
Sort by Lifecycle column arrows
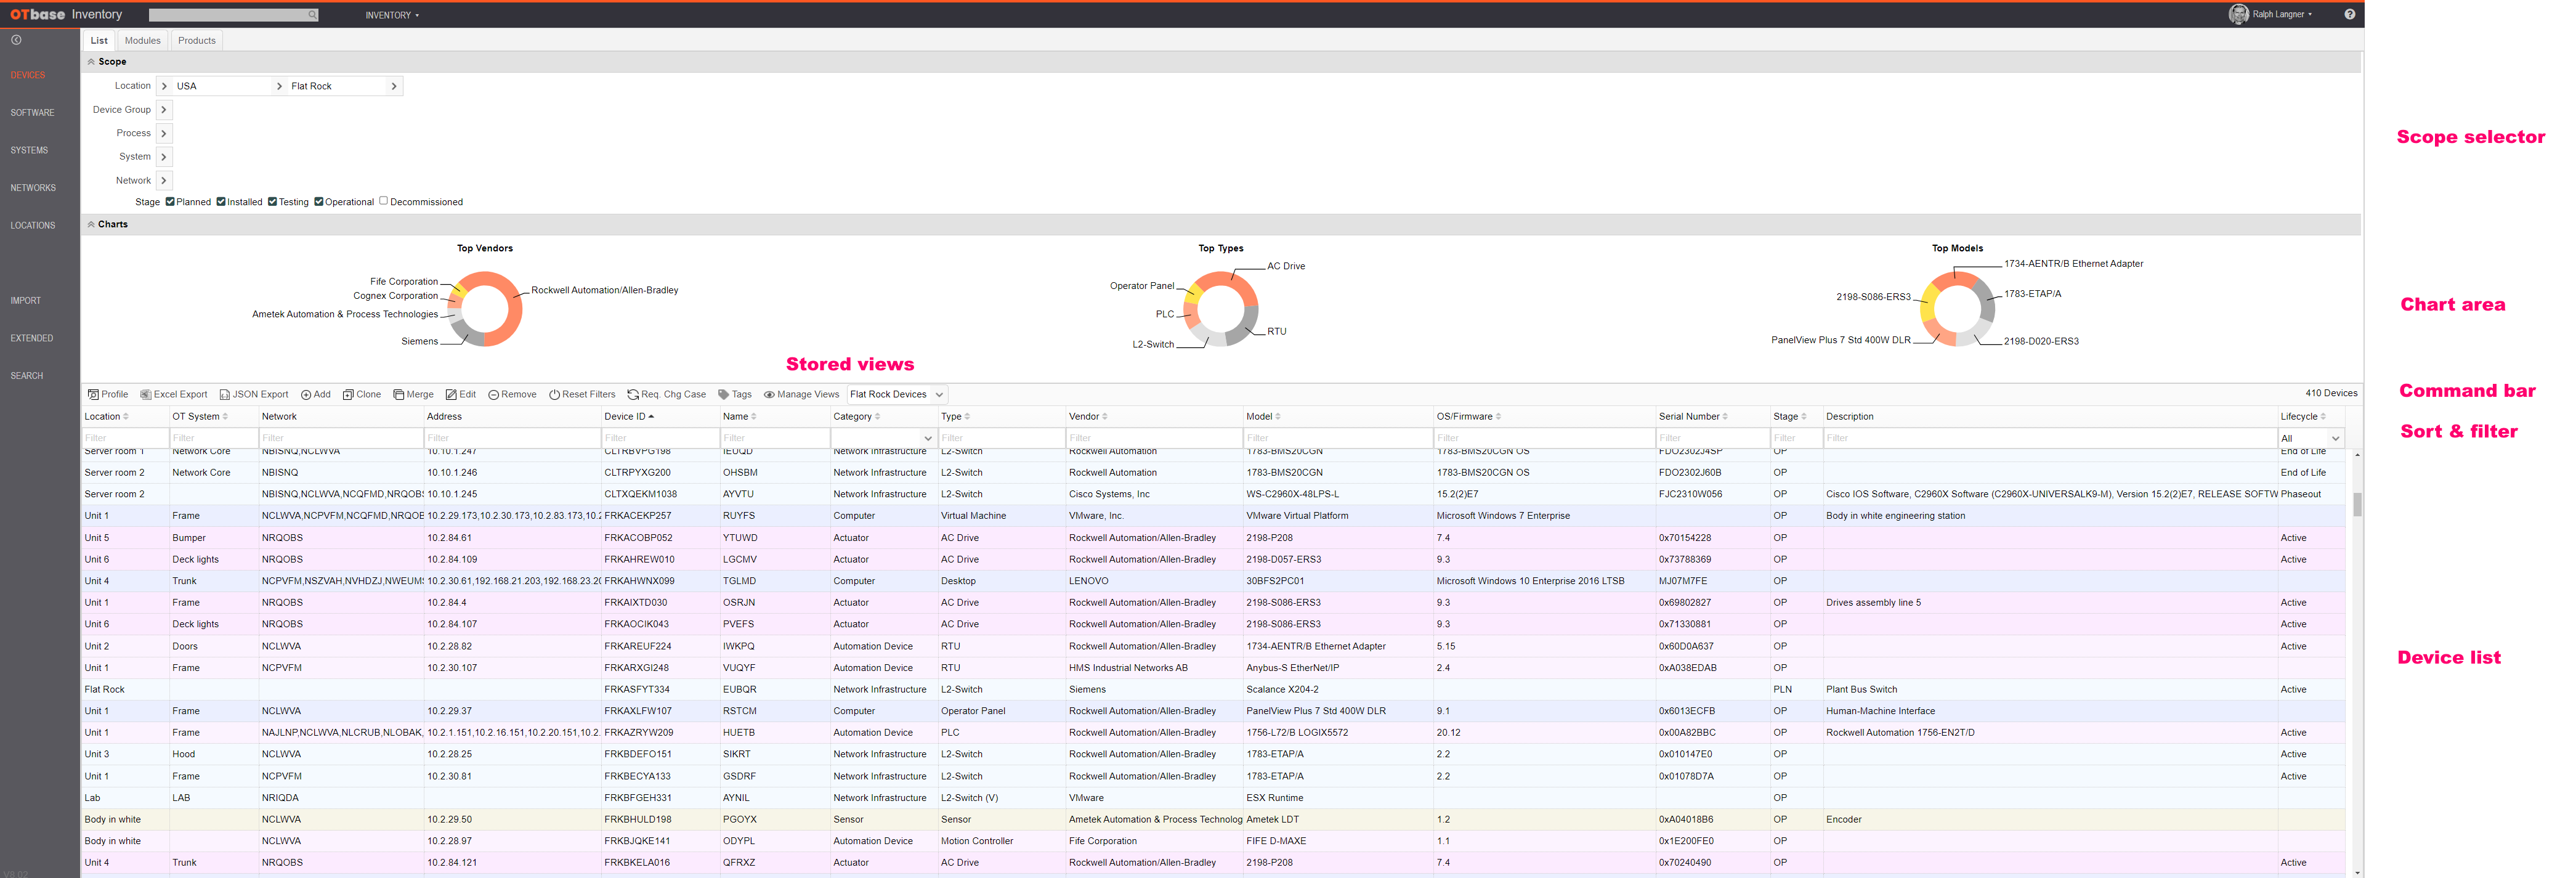pyautogui.click(x=2323, y=417)
